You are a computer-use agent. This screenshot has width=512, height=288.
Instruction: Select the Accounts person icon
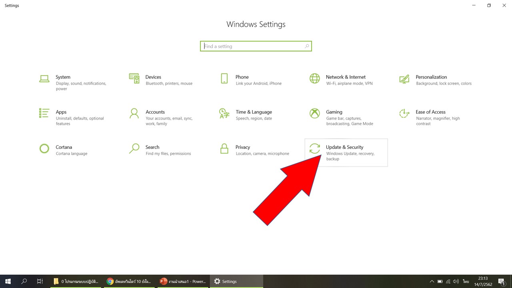(x=134, y=114)
